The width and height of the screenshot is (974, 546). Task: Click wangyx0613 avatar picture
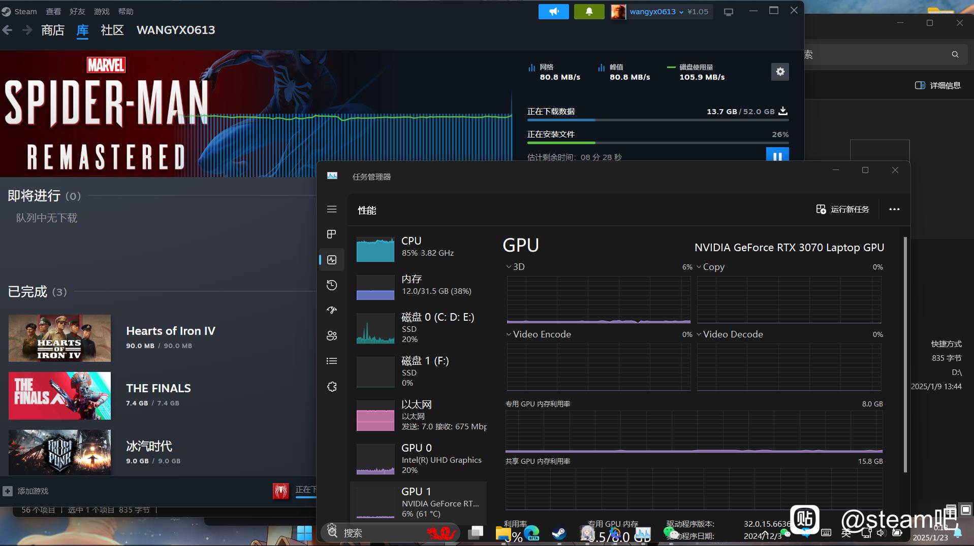(x=618, y=12)
